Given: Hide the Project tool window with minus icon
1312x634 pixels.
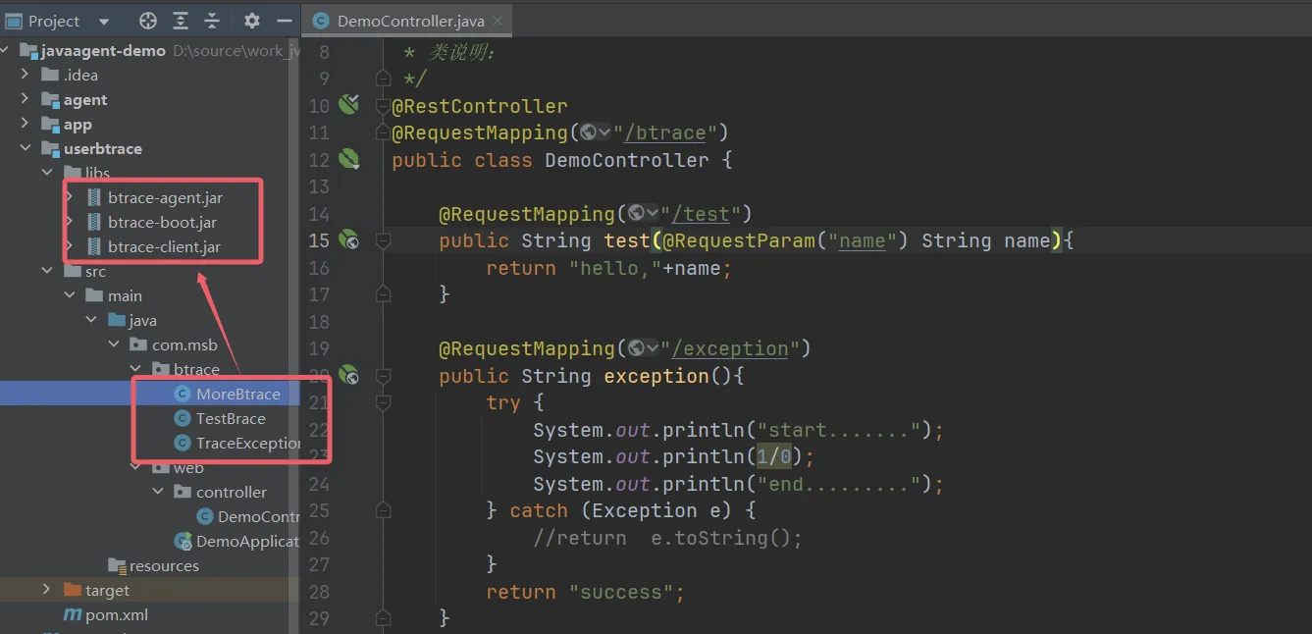Looking at the screenshot, I should click(285, 21).
